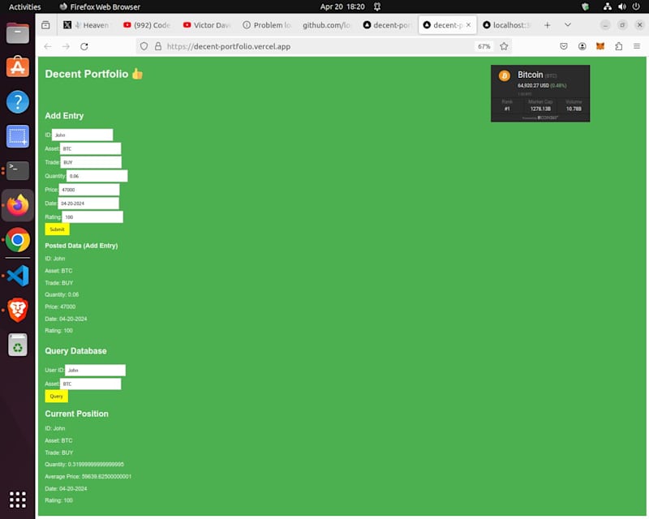Open Terminal from the dock
Viewport: 649px width, 519px height.
17,170
